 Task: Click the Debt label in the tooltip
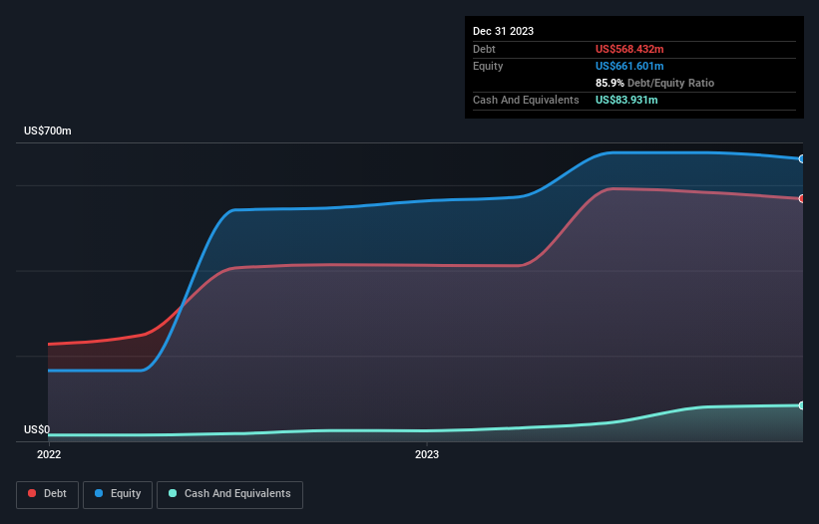pos(484,49)
